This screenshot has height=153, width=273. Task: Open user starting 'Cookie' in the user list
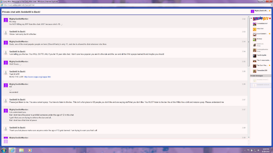pos(261,24)
